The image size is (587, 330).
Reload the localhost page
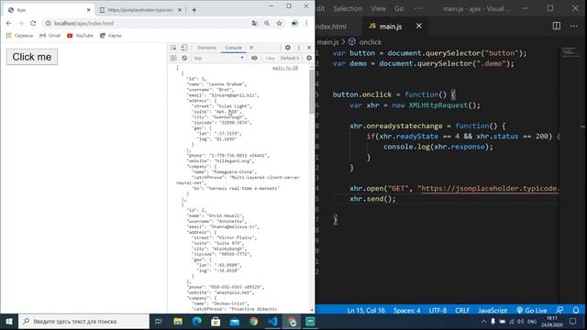click(x=33, y=23)
